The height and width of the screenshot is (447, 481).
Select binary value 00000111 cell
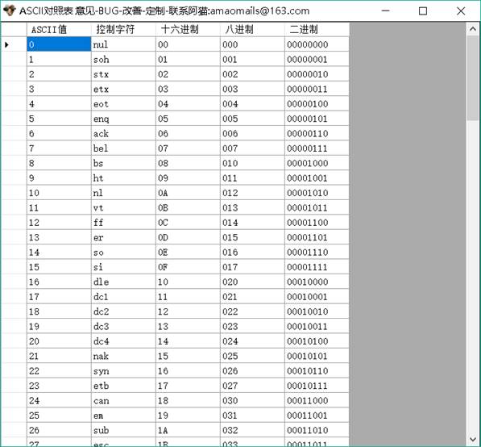(x=317, y=148)
